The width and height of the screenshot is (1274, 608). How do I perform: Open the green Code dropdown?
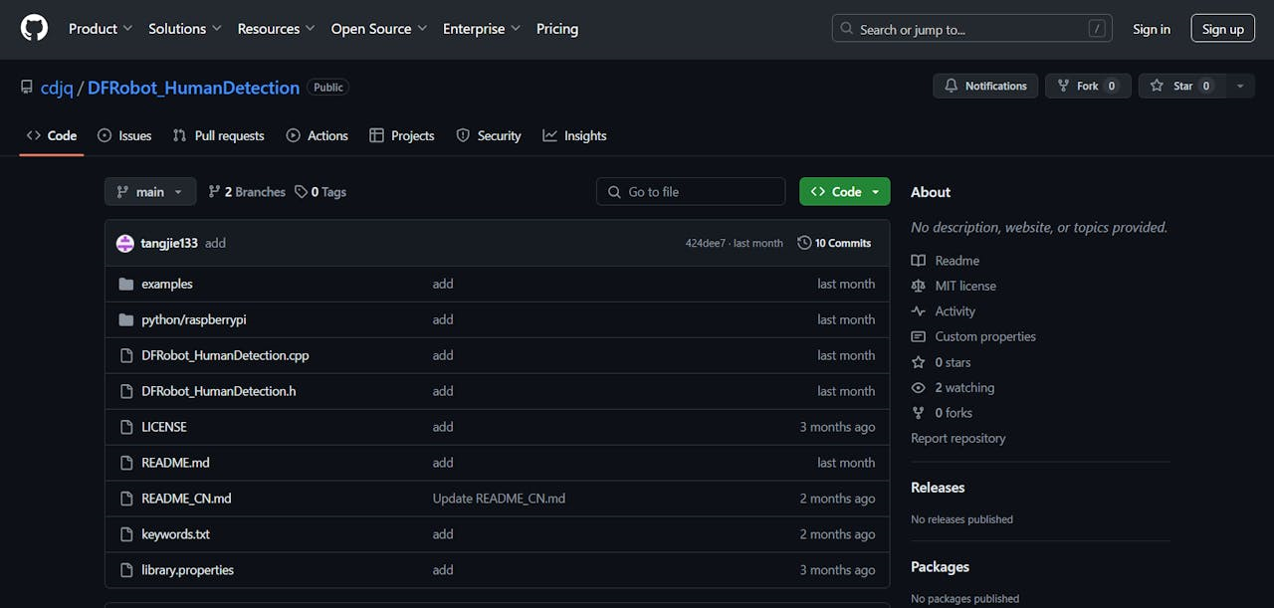pyautogui.click(x=844, y=192)
